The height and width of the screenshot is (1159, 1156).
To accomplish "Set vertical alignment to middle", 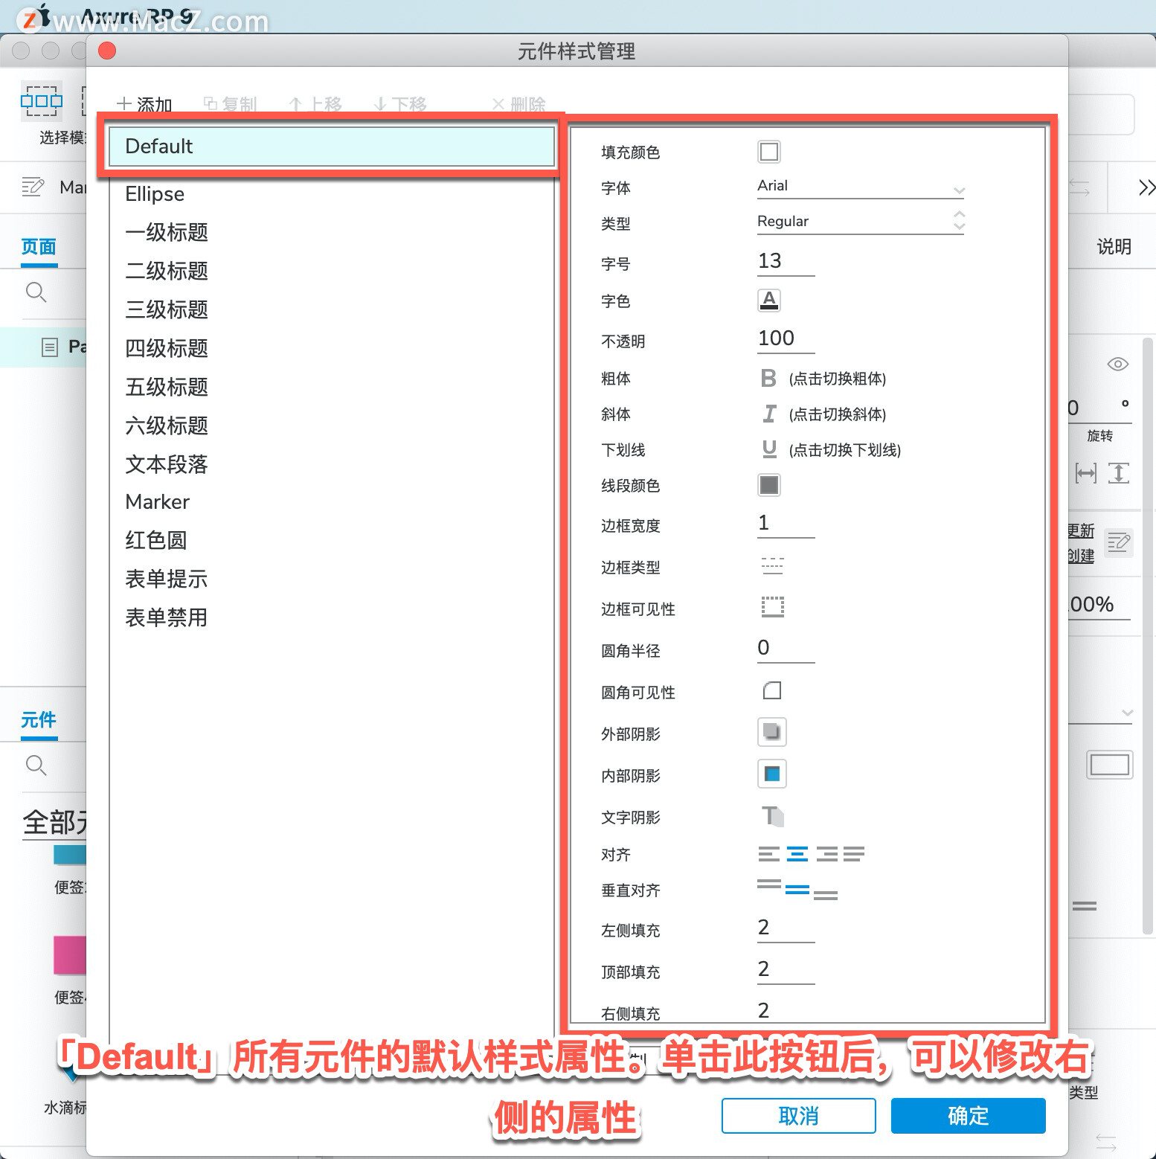I will [797, 890].
